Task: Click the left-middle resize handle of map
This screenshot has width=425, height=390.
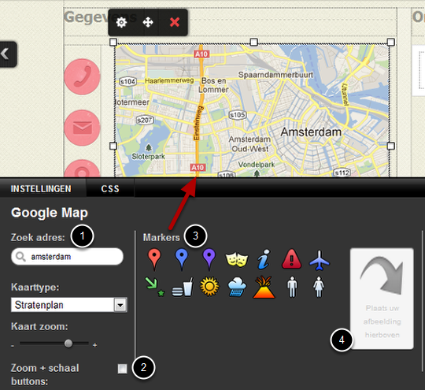Action: click(x=113, y=146)
